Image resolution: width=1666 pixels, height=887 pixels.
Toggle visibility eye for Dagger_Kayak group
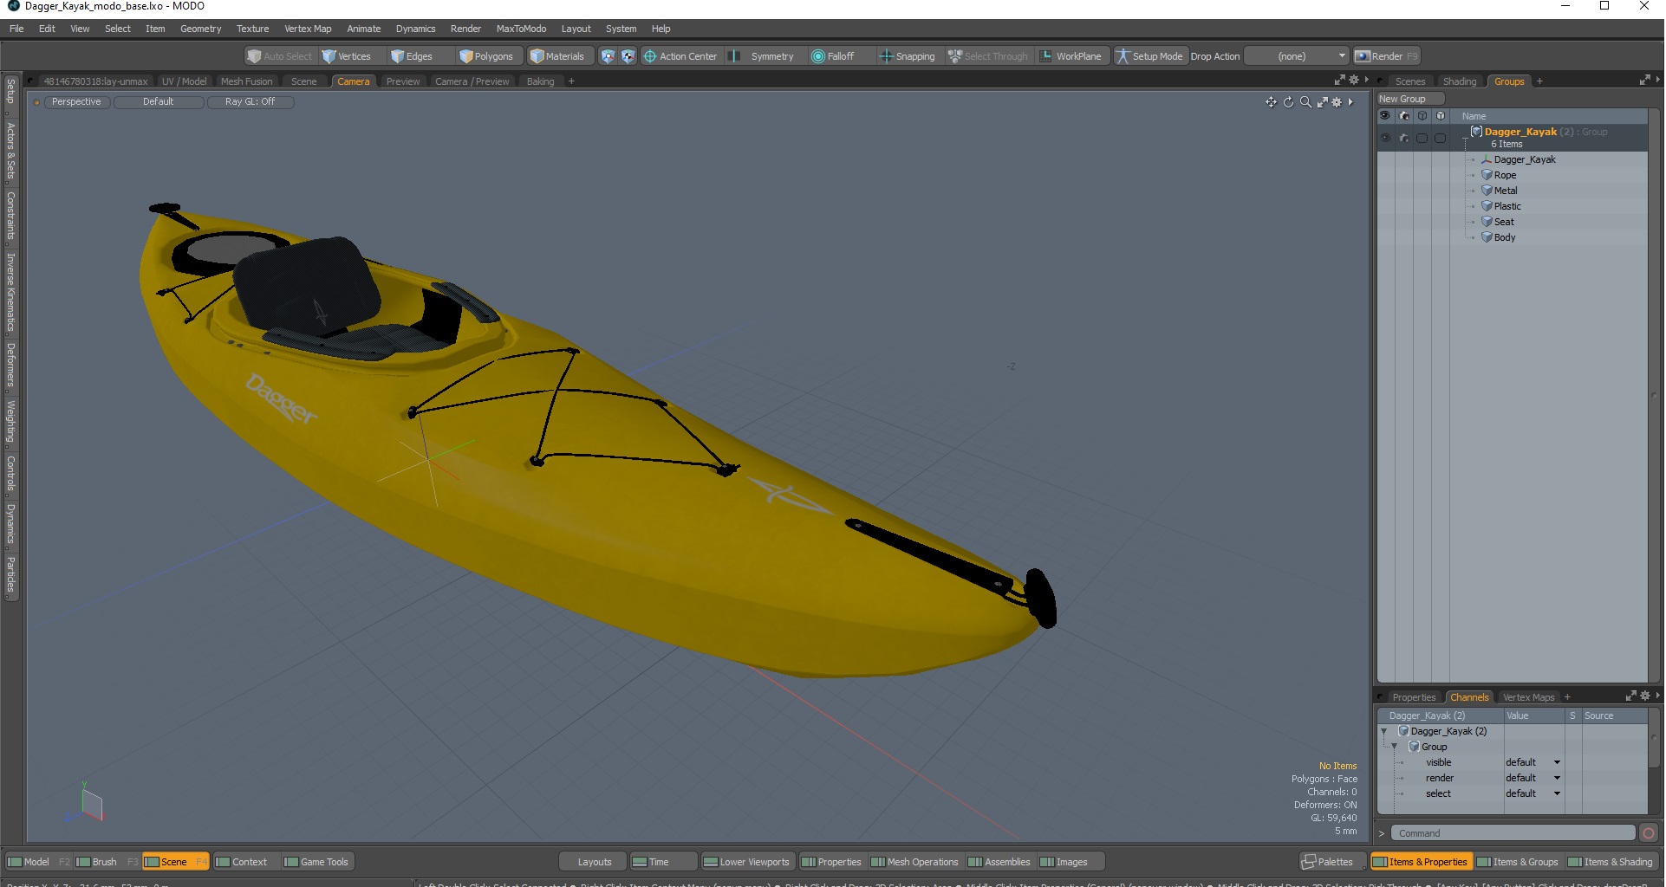(1385, 139)
